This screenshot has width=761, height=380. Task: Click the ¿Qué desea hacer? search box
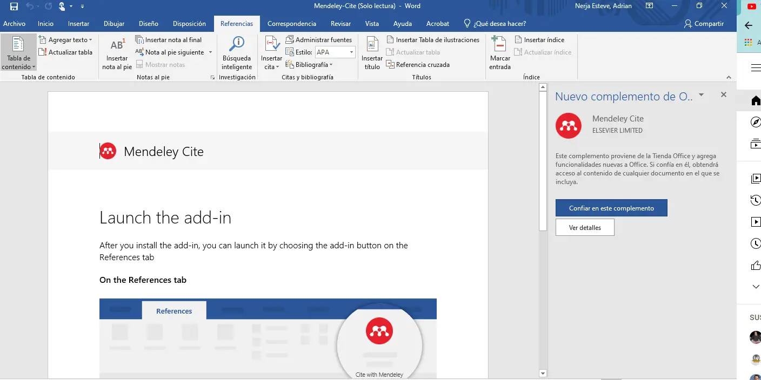click(x=495, y=24)
